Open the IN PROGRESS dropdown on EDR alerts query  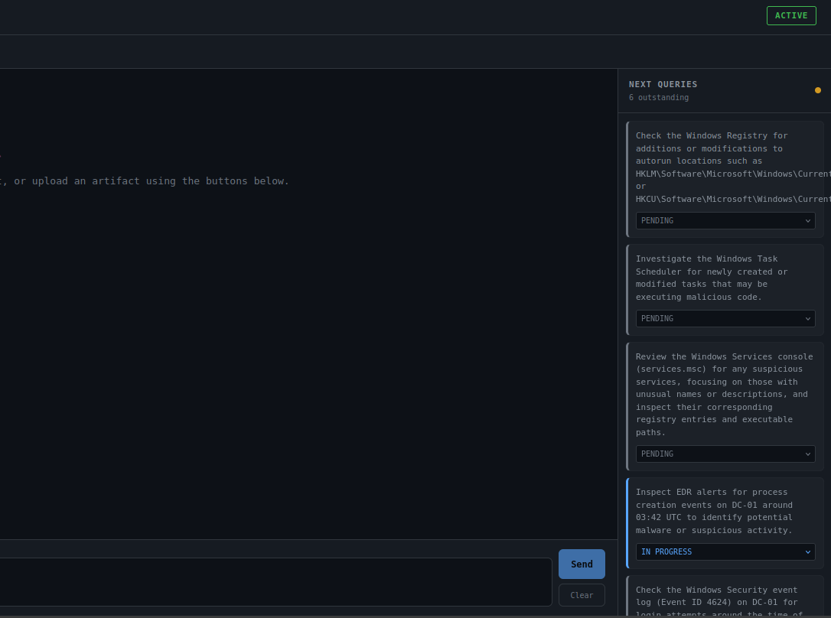pyautogui.click(x=725, y=552)
